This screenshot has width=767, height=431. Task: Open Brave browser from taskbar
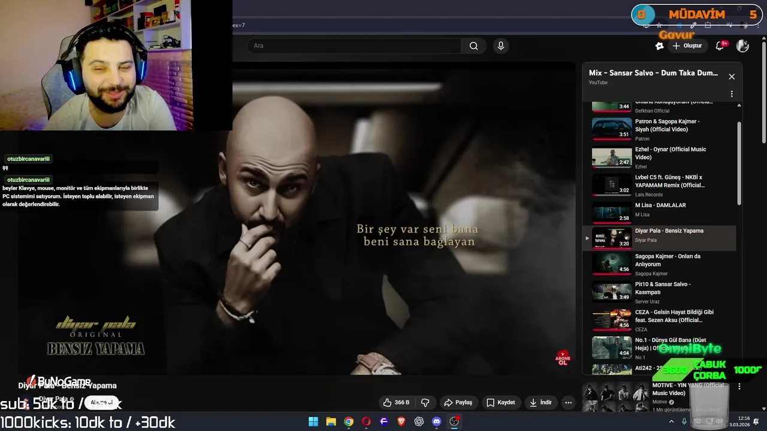pyautogui.click(x=401, y=421)
